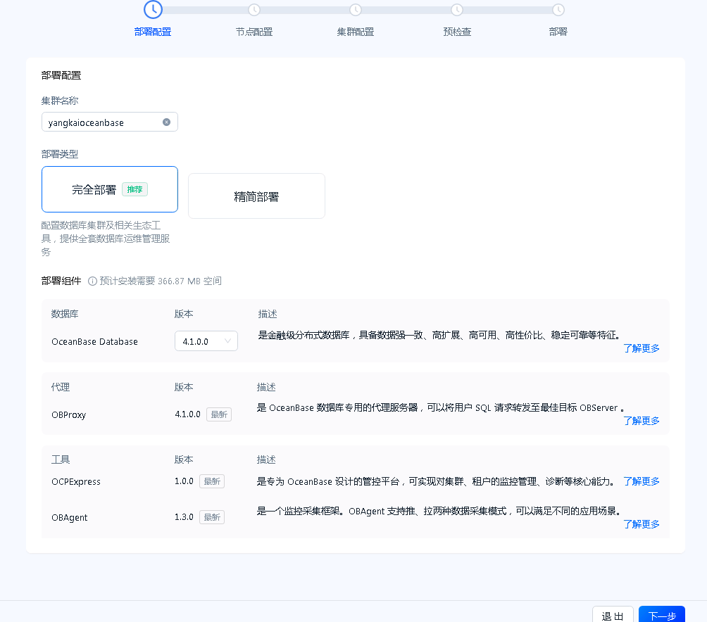Open the OceanBase Database version 4.1.0.0 dropdown
The image size is (707, 622).
(206, 341)
